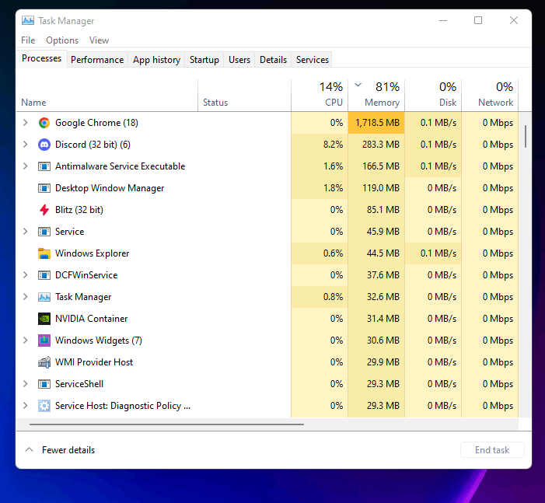Sort by the Name column header

(107, 96)
